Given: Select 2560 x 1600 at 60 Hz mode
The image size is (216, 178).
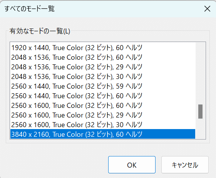Looking at the screenshot, I should [103, 106].
